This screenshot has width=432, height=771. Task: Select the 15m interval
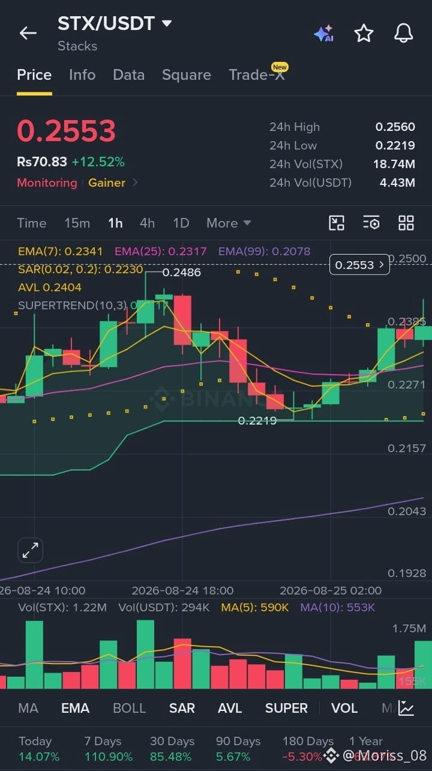[x=77, y=223]
